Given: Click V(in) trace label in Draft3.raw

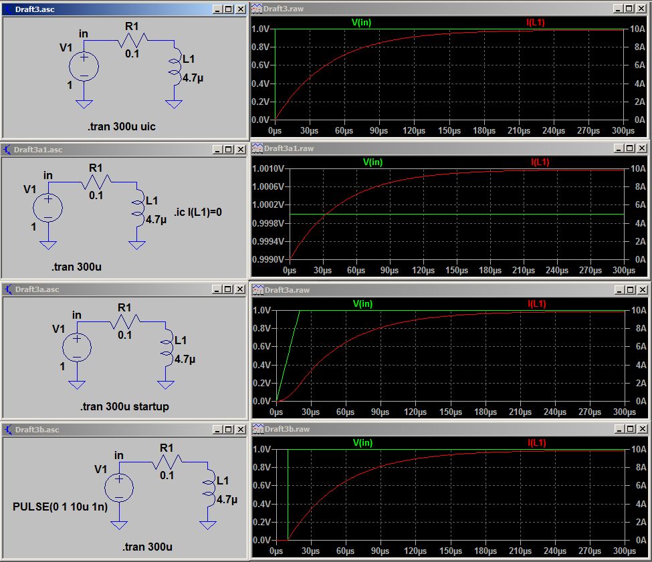Looking at the screenshot, I should [x=361, y=22].
